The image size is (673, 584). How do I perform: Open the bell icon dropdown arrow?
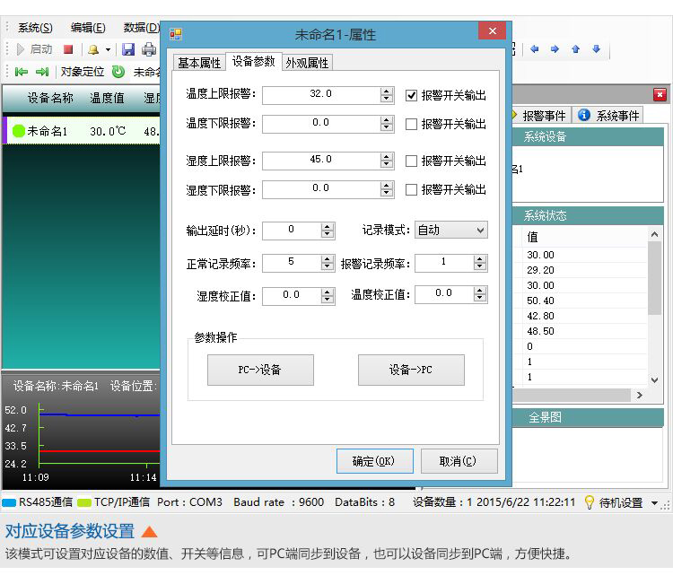click(x=109, y=49)
